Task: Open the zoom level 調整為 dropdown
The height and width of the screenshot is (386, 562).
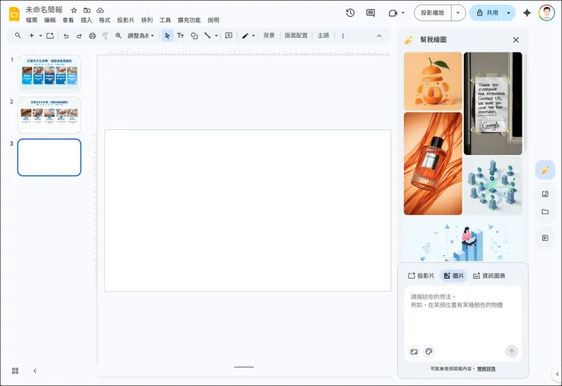Action: point(140,36)
